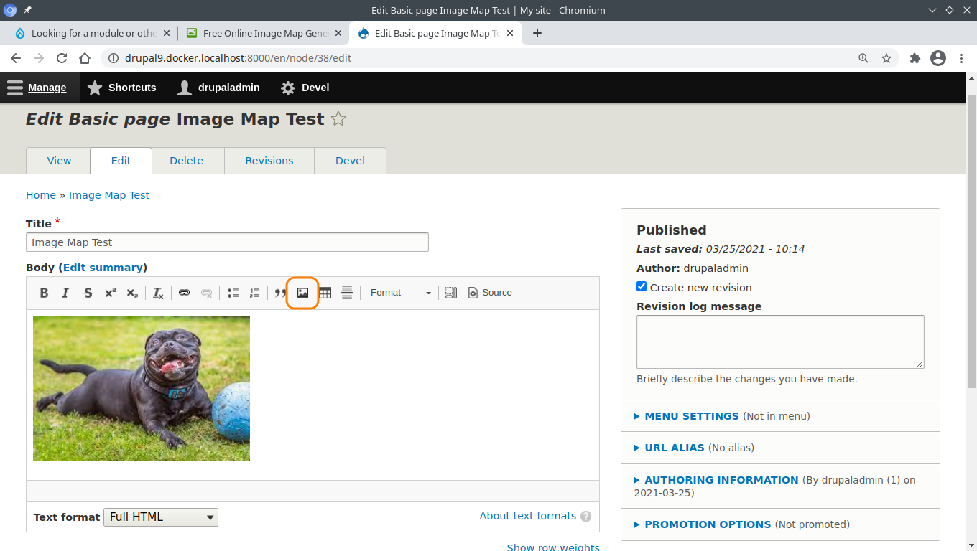View site information for drupal9.docker.localhost
This screenshot has height=551, width=977.
(114, 58)
